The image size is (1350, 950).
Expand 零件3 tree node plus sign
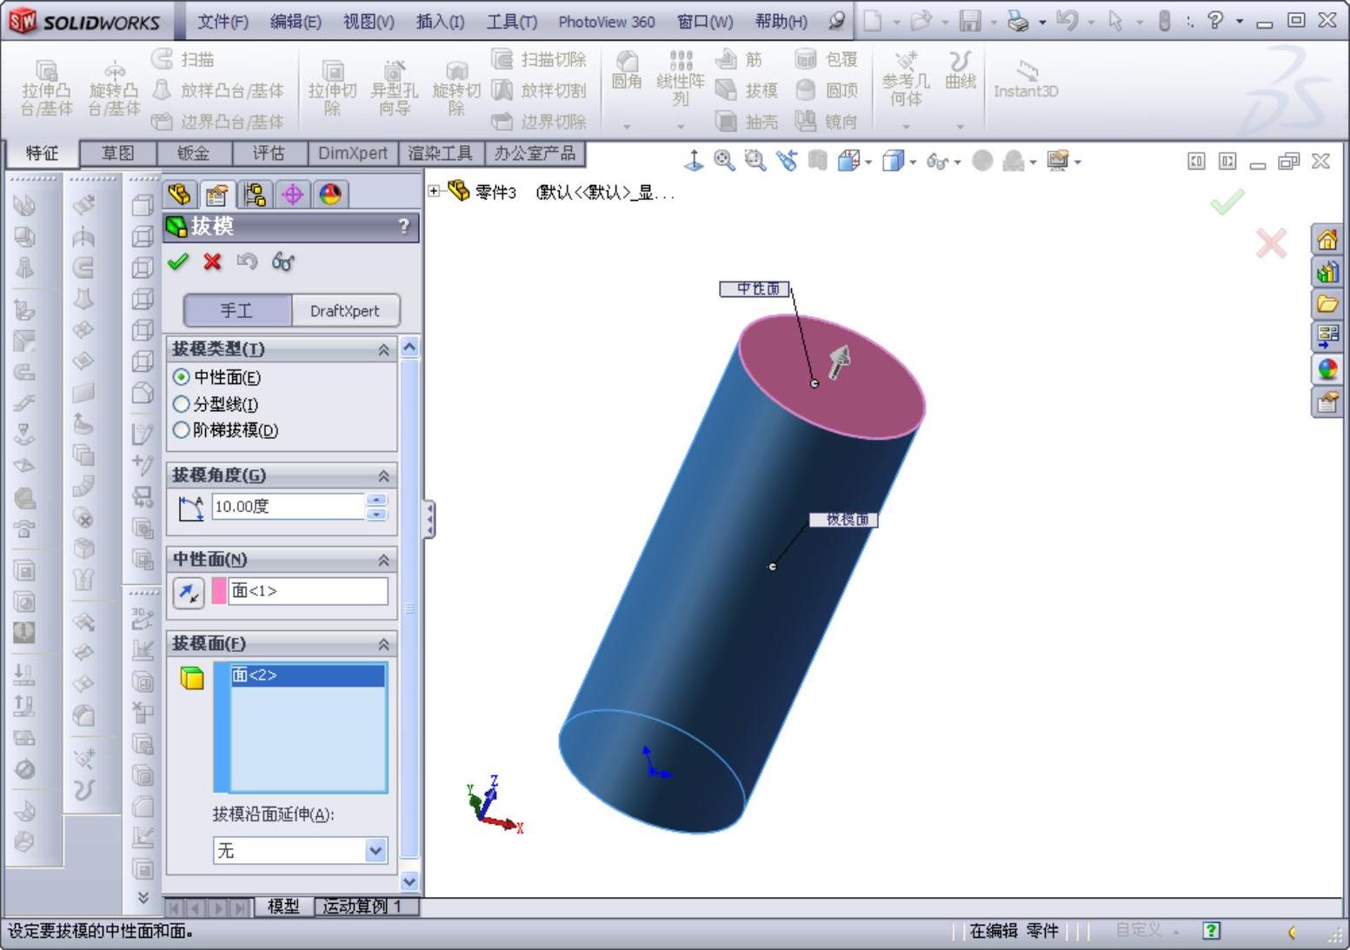434,191
